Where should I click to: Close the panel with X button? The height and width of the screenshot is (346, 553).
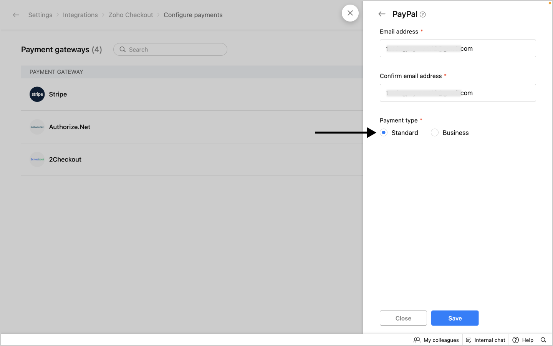click(x=350, y=13)
